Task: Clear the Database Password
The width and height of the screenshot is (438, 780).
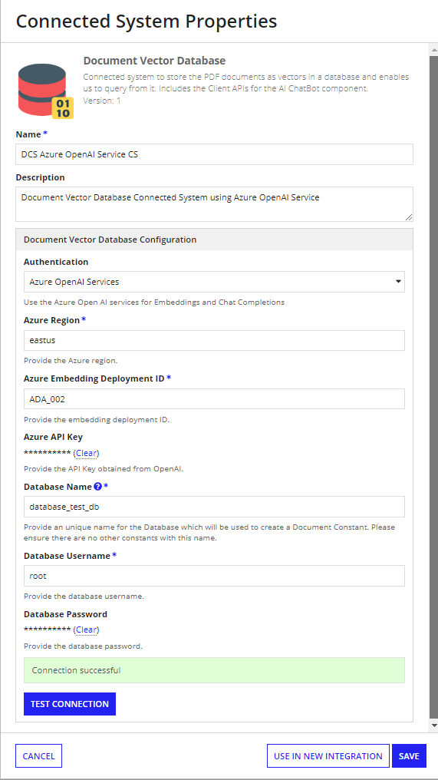Action: click(87, 630)
